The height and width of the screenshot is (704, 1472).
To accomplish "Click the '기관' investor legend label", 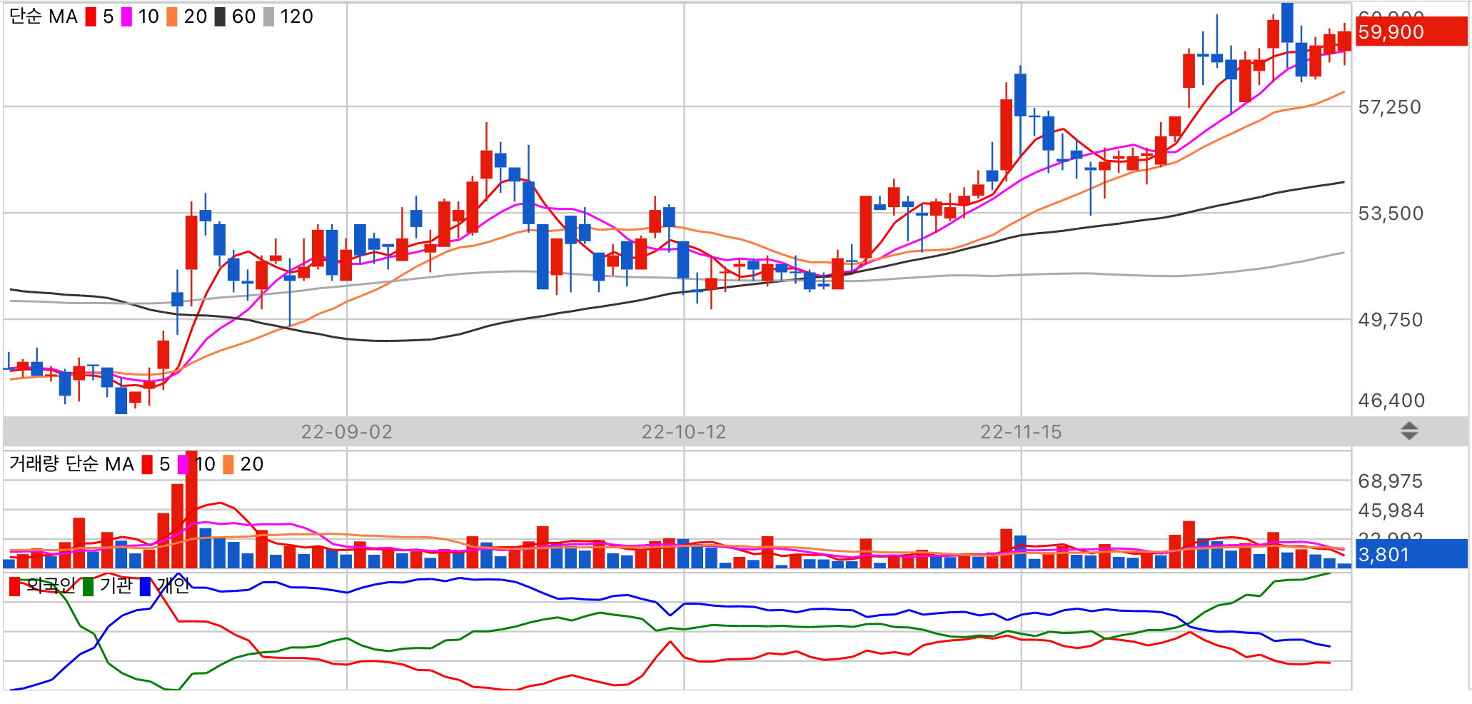I will pos(116,585).
